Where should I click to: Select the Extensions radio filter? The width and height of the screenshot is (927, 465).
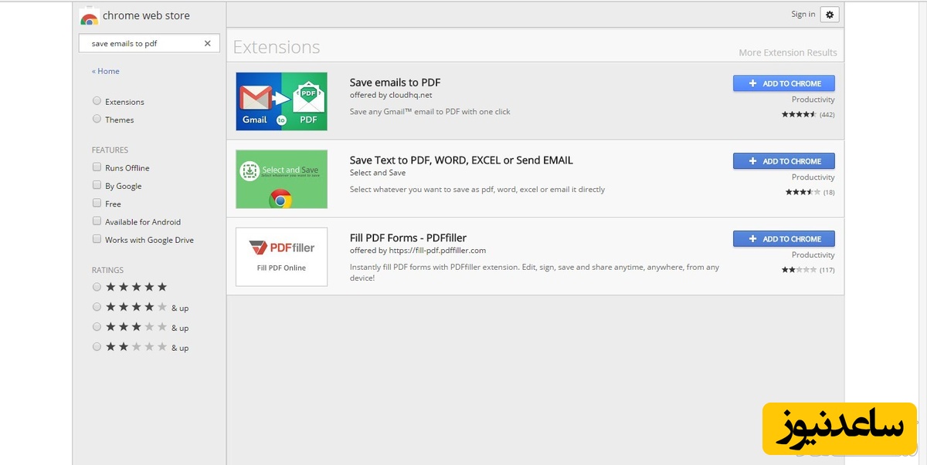pyautogui.click(x=97, y=101)
